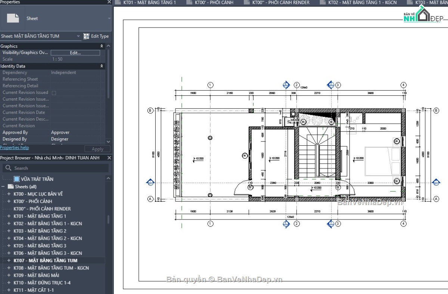Click the Project Browser scrollbar up arrow

[x=108, y=178]
